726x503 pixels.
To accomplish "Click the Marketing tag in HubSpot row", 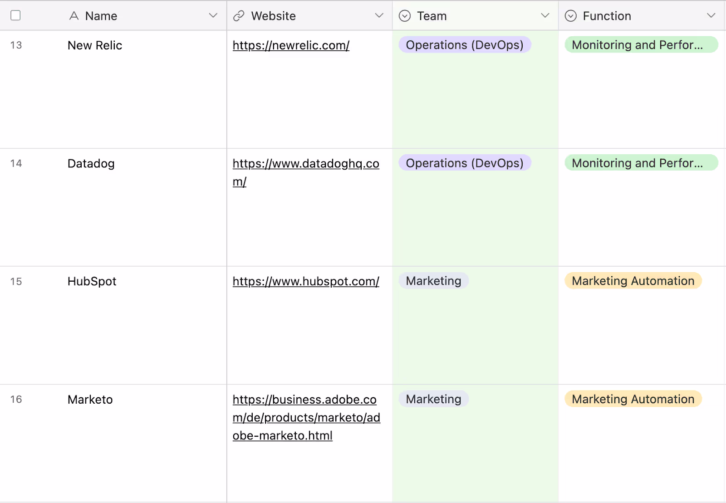I will click(433, 281).
